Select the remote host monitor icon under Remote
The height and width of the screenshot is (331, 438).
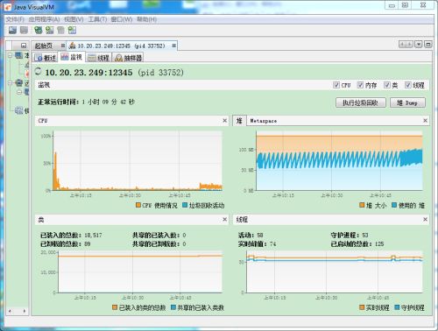[x=26, y=92]
